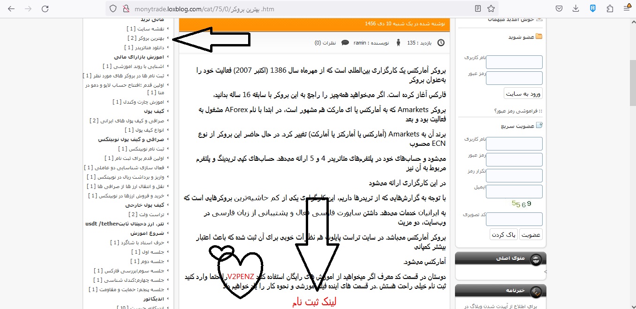
Task: Click the login رمز عبور field
Action: (x=514, y=78)
